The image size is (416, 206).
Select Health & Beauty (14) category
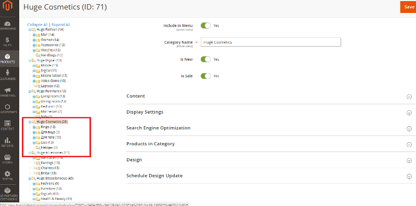coord(56,199)
